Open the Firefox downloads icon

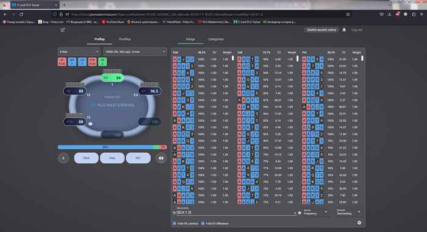pyautogui.click(x=389, y=15)
